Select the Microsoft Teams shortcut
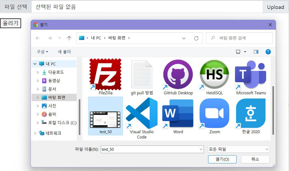 click(251, 74)
